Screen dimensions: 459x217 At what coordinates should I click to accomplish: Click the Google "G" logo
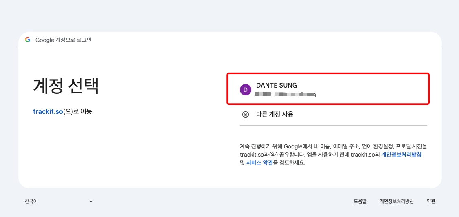pos(28,40)
